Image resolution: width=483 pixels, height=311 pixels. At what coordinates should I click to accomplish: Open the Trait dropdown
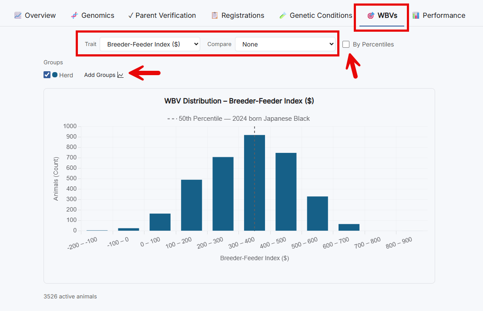pyautogui.click(x=150, y=44)
